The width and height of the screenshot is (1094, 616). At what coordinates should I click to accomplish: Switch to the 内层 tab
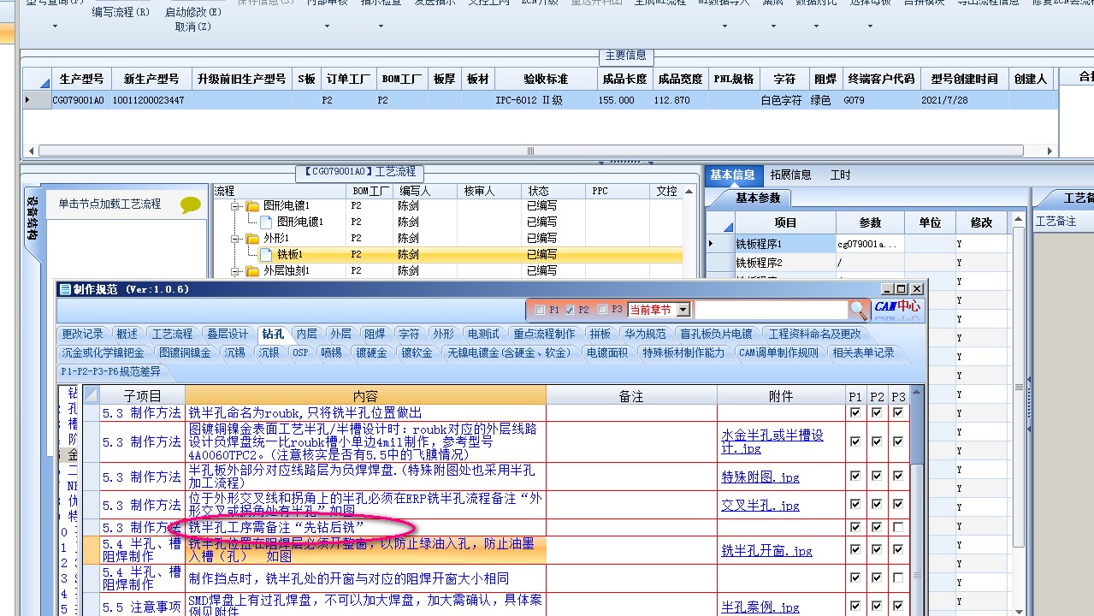coord(306,334)
